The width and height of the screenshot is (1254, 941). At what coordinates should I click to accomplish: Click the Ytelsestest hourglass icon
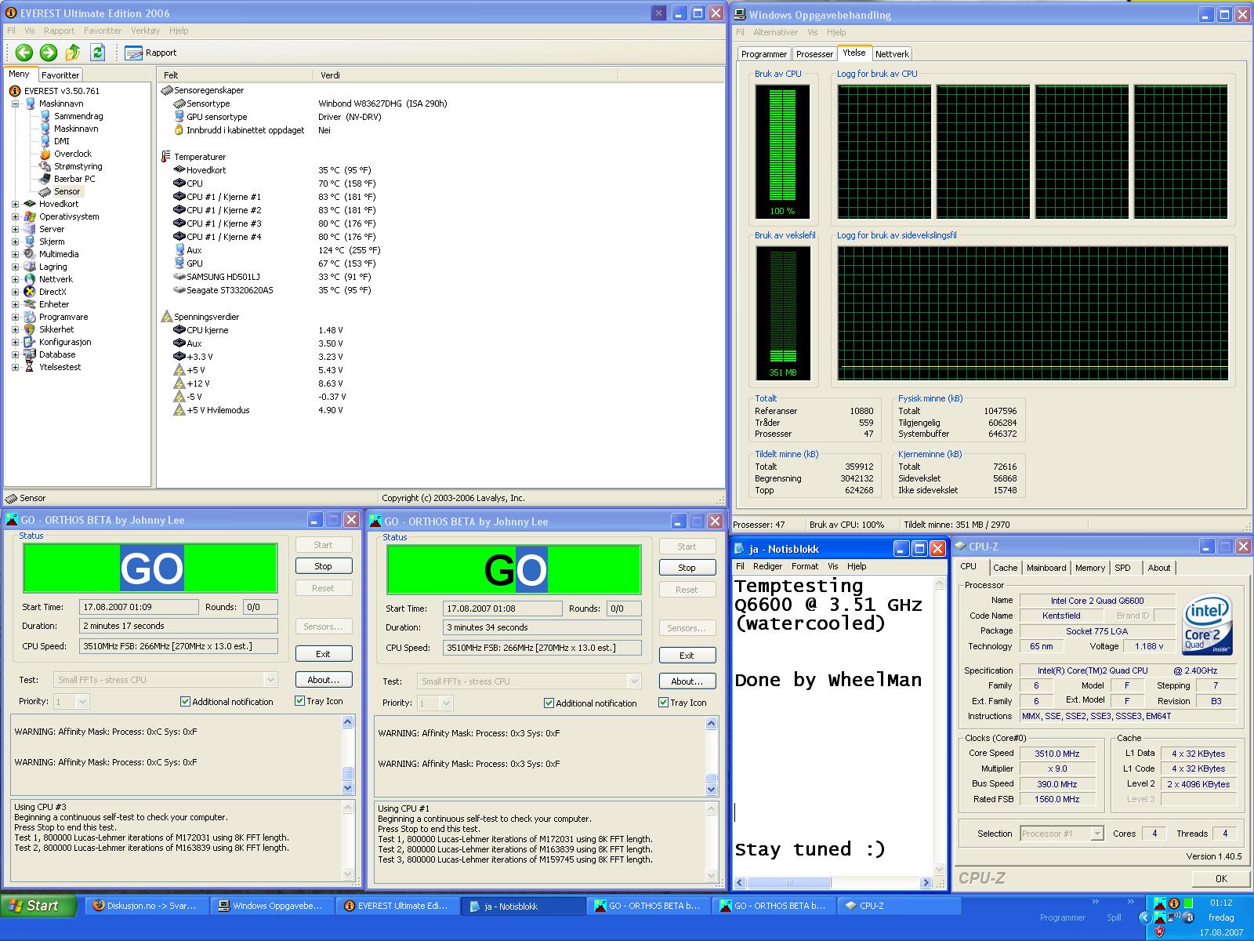(x=30, y=367)
